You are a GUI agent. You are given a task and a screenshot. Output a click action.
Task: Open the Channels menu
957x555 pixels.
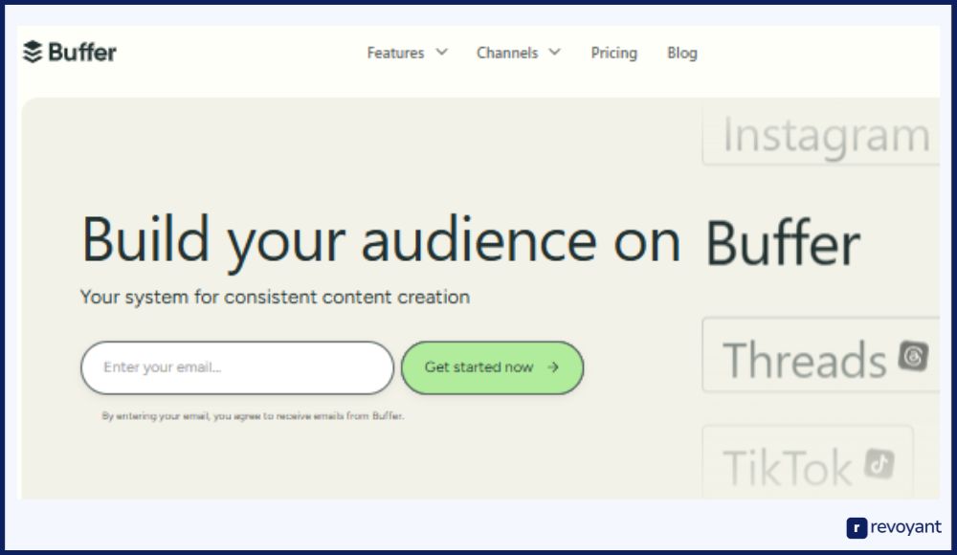tap(507, 54)
